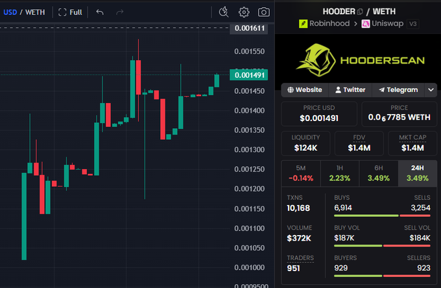441x288 pixels.
Task: Click the Robinhood chain logo
Action: (304, 23)
